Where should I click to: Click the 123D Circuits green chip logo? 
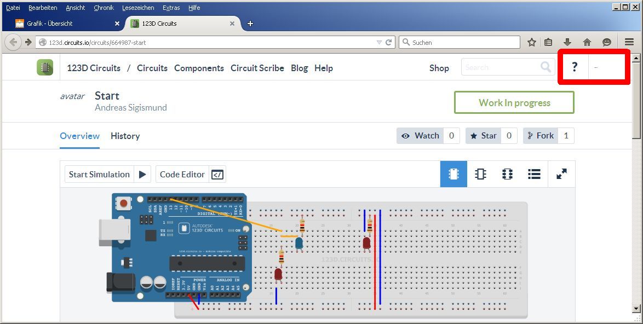[x=45, y=67]
